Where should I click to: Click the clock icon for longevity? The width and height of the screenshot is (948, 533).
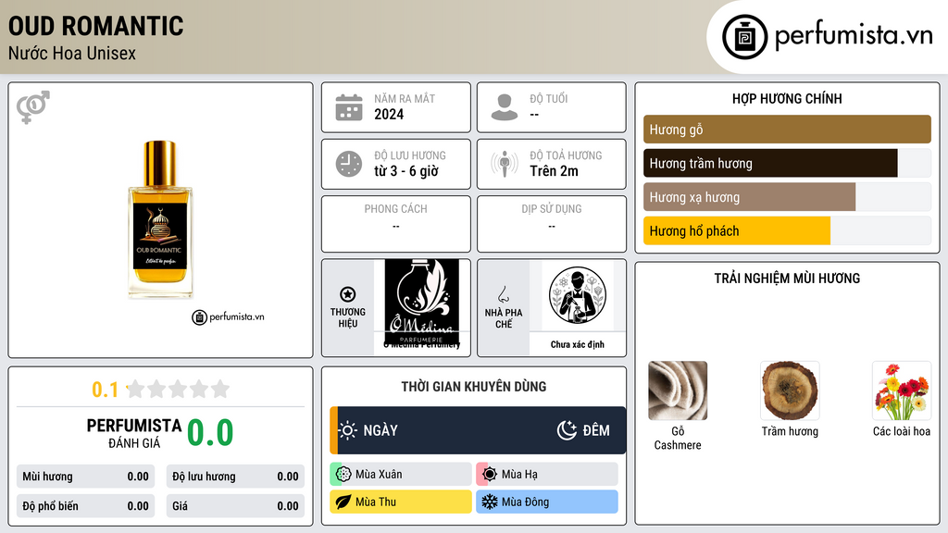coord(349,164)
